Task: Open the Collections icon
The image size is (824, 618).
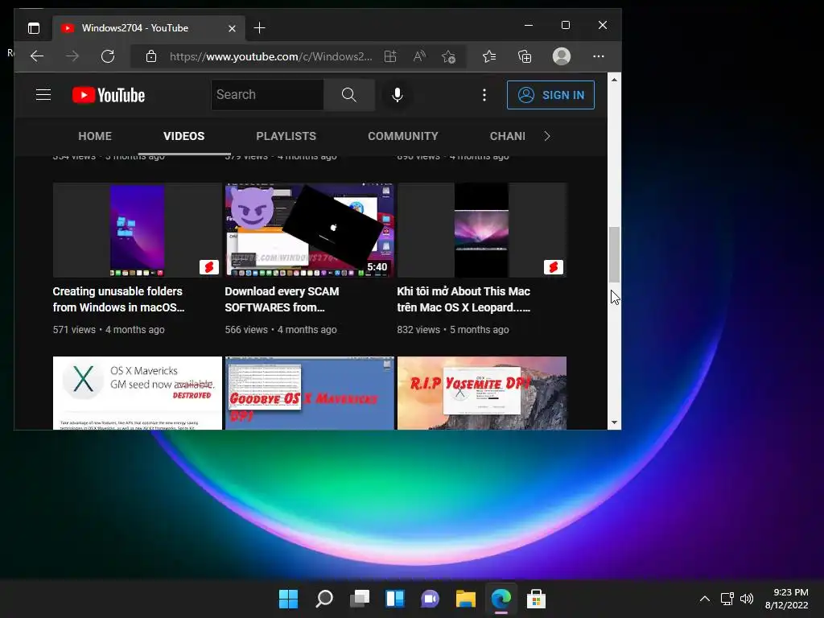Action: point(525,56)
